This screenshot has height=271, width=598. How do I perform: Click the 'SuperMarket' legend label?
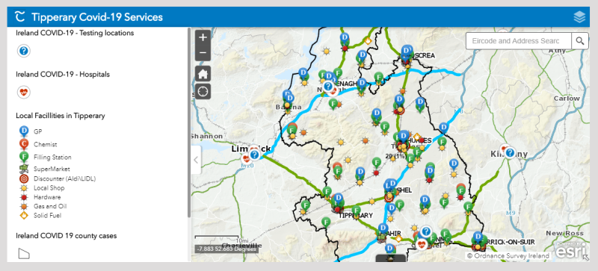pyautogui.click(x=52, y=169)
